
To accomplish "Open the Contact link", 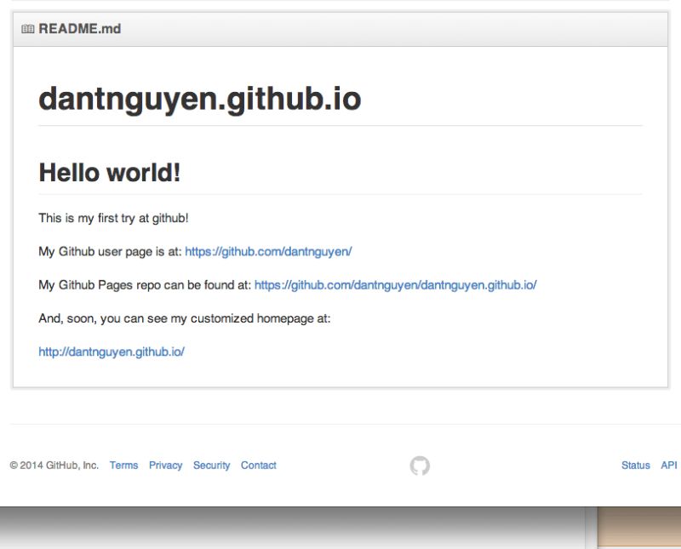I will pos(258,466).
